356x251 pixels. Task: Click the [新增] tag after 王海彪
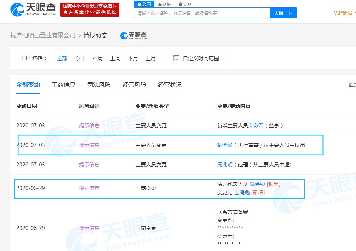(x=258, y=192)
